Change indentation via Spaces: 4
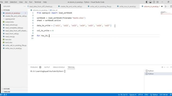 [133, 95]
